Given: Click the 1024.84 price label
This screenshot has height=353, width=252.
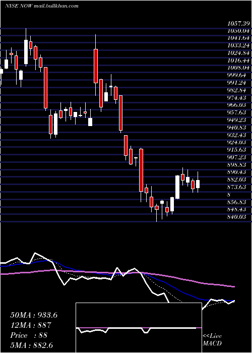Looking at the screenshot, I should (238, 53).
